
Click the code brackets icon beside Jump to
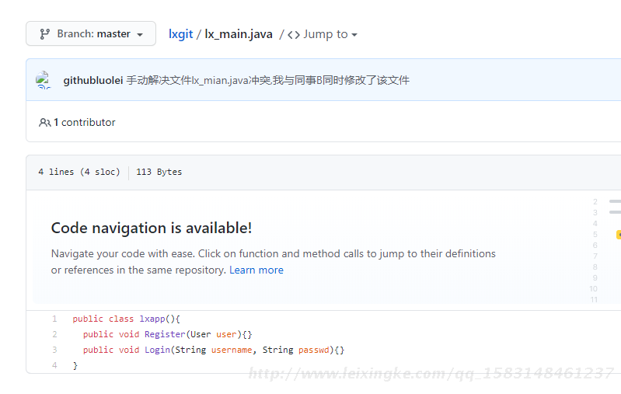coord(294,35)
